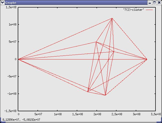This screenshot has width=162, height=123.
Task: Click the -5e+07 tick label on y-axis
Action: point(11,76)
